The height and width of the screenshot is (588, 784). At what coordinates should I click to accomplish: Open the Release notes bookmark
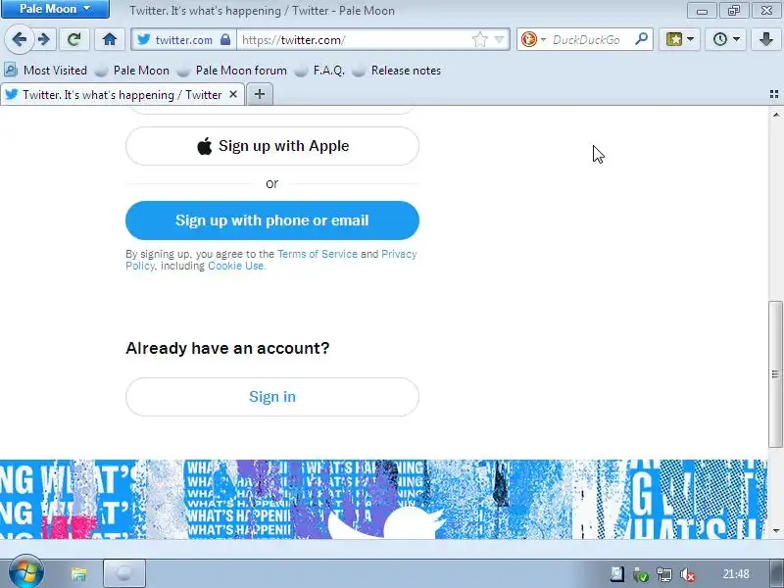coord(397,71)
